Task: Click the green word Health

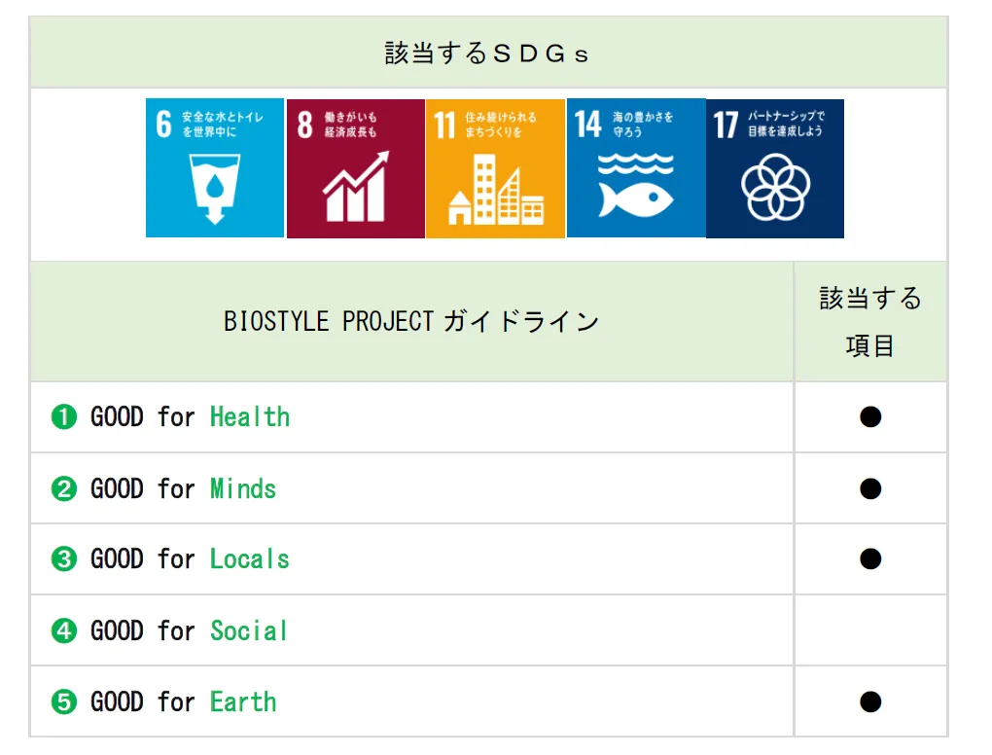Action: click(250, 417)
